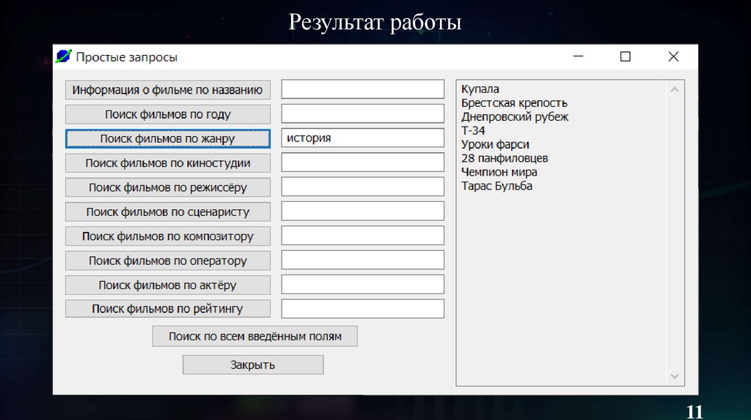Click "Информация о фильме по названию" button
Image resolution: width=751 pixels, height=420 pixels.
pos(168,90)
